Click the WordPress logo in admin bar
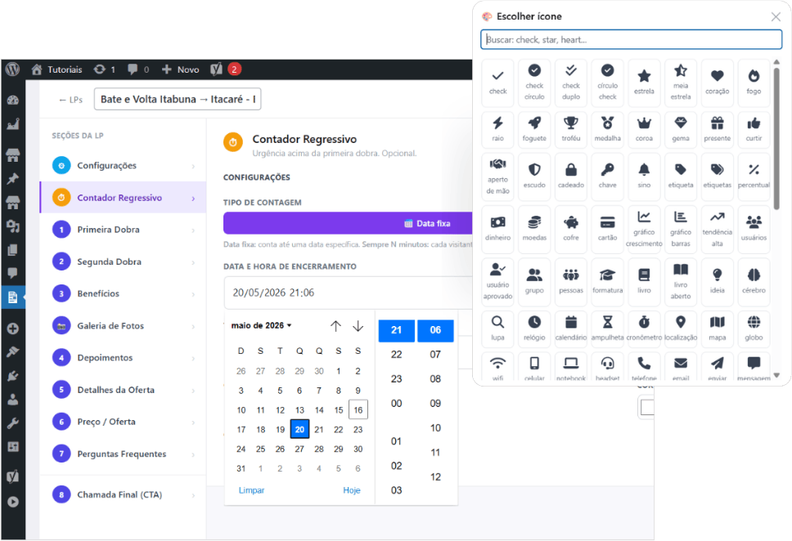792x541 pixels. pos(12,69)
